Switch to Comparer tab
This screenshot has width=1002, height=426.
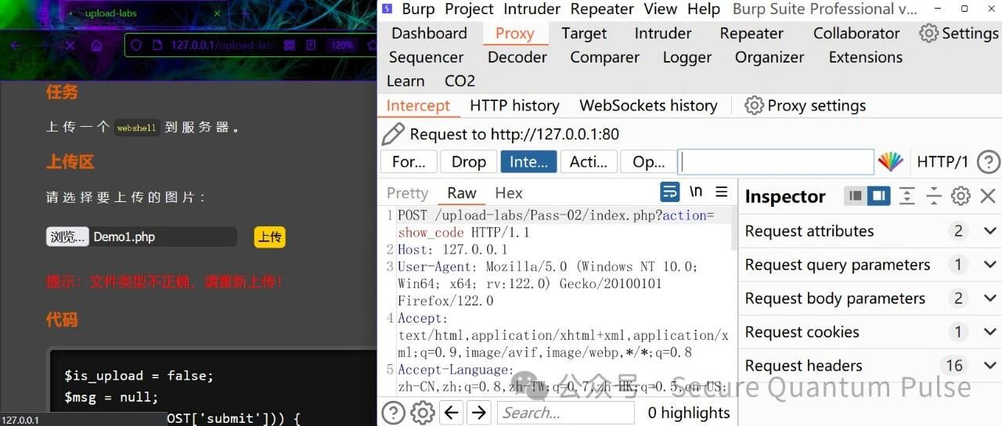tap(604, 57)
